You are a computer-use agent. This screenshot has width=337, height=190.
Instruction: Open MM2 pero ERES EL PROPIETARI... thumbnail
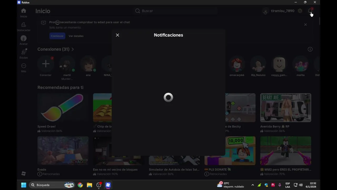point(286,151)
